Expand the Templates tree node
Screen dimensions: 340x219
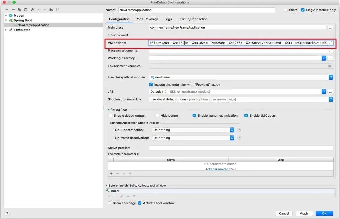point(6,30)
